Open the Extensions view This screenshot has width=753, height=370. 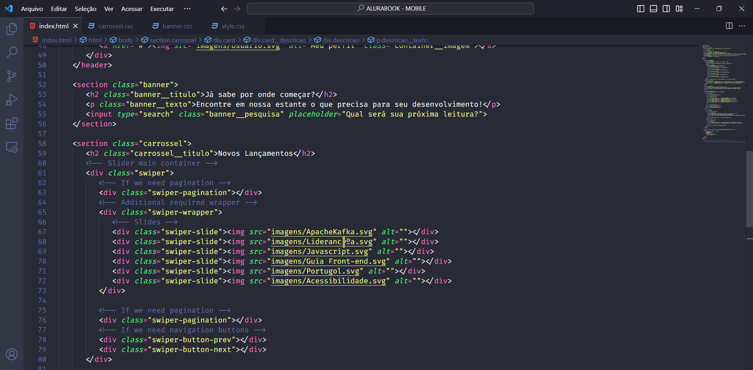point(12,124)
